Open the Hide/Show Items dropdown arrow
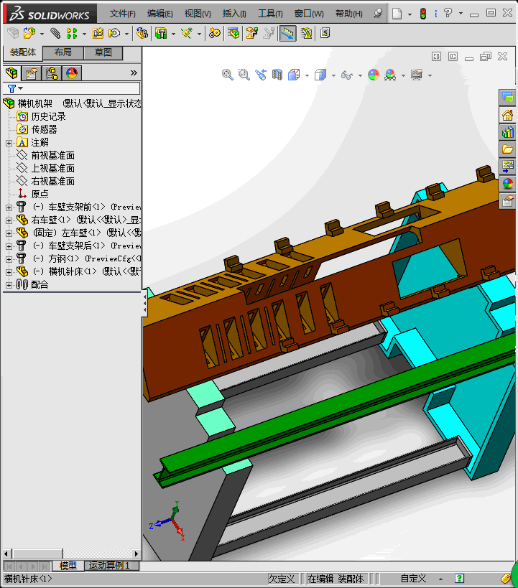The image size is (518, 588). [x=360, y=75]
